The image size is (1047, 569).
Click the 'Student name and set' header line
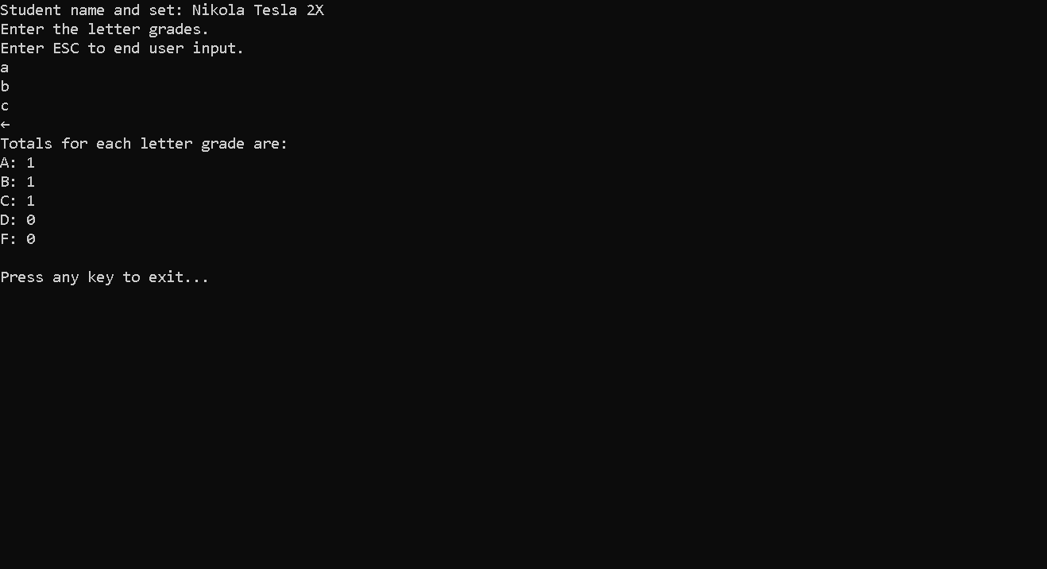[162, 10]
